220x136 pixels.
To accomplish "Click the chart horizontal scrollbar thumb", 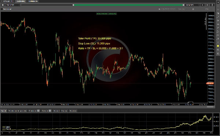I will coord(210,107).
